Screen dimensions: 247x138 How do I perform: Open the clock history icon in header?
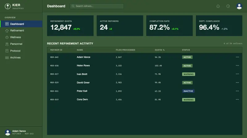click(228, 6)
